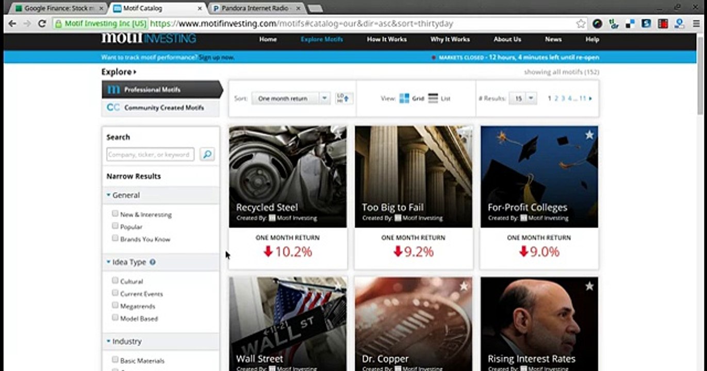The height and width of the screenshot is (371, 707).
Task: Click the company, ticker, or keyword search field
Action: (x=151, y=154)
